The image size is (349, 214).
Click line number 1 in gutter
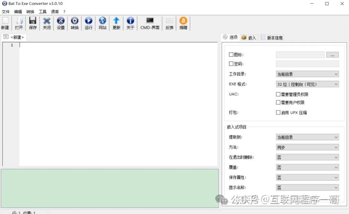(12, 45)
